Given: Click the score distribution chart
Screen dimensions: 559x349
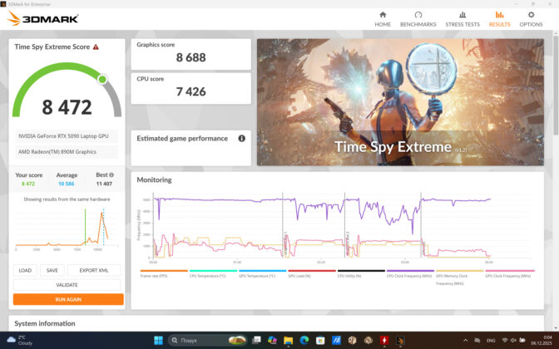Looking at the screenshot, I should click(x=67, y=229).
